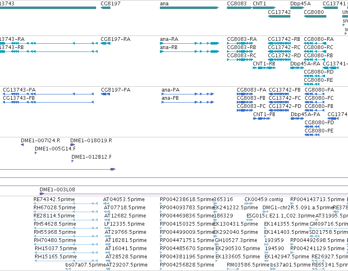The height and width of the screenshot is (271, 348).
Task: Select EST RH54628.5prime
Action: (x=66, y=228)
